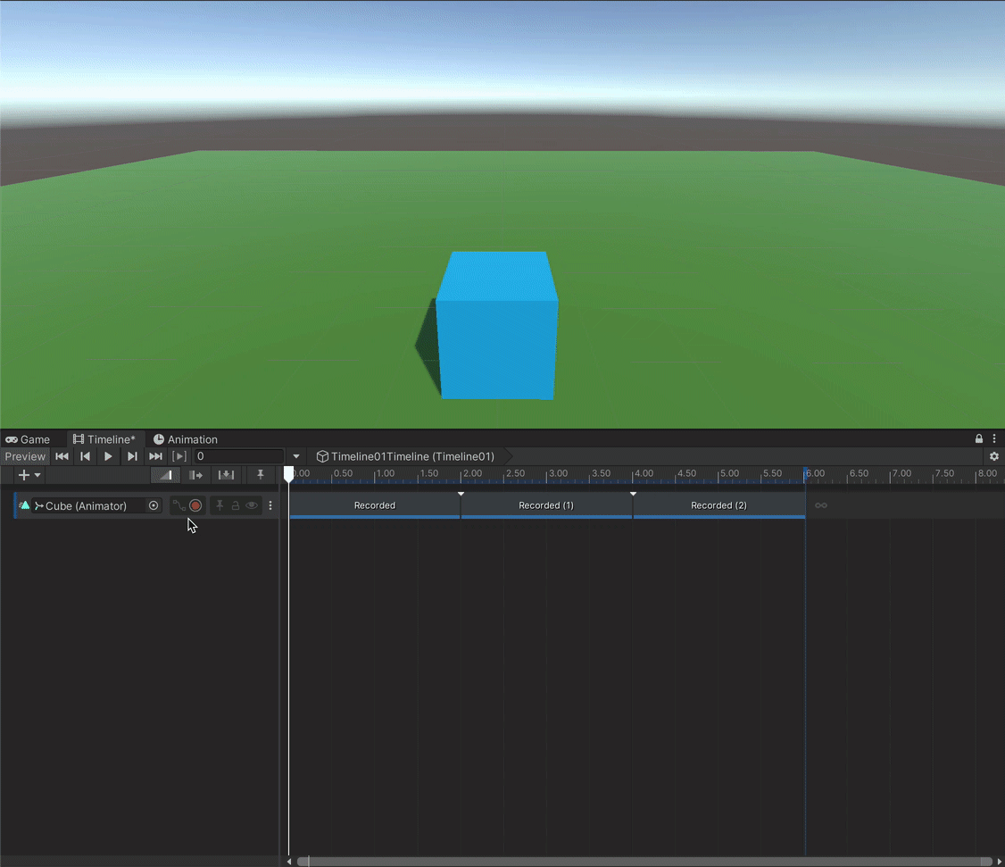Mute the Cube track with the eye toggle
Screen dimensions: 1005x867
(x=252, y=505)
